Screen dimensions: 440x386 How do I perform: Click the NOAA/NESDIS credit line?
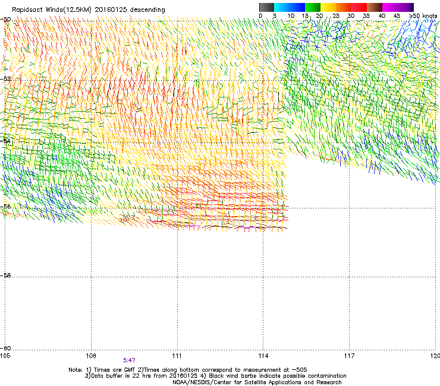(257, 382)
